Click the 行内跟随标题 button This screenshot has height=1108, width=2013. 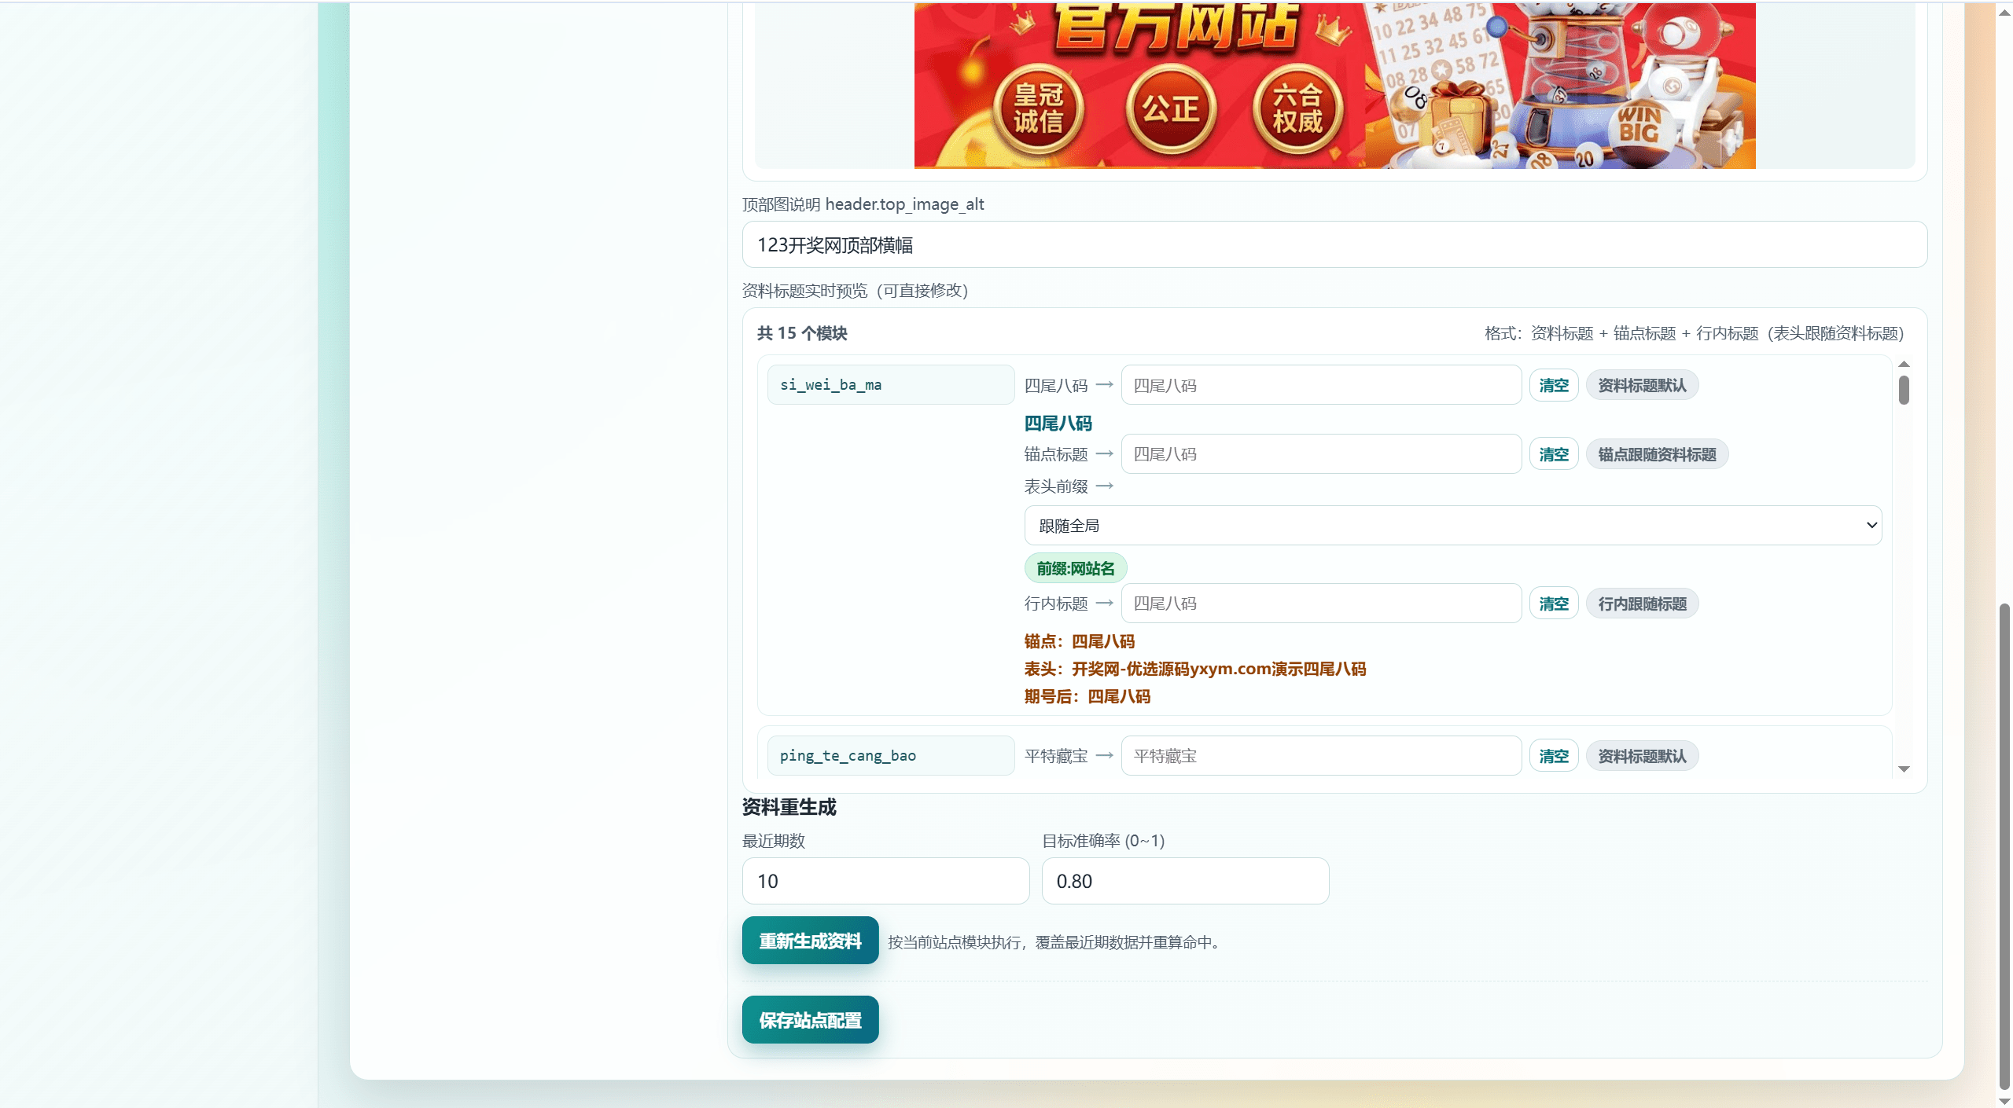[x=1642, y=604]
